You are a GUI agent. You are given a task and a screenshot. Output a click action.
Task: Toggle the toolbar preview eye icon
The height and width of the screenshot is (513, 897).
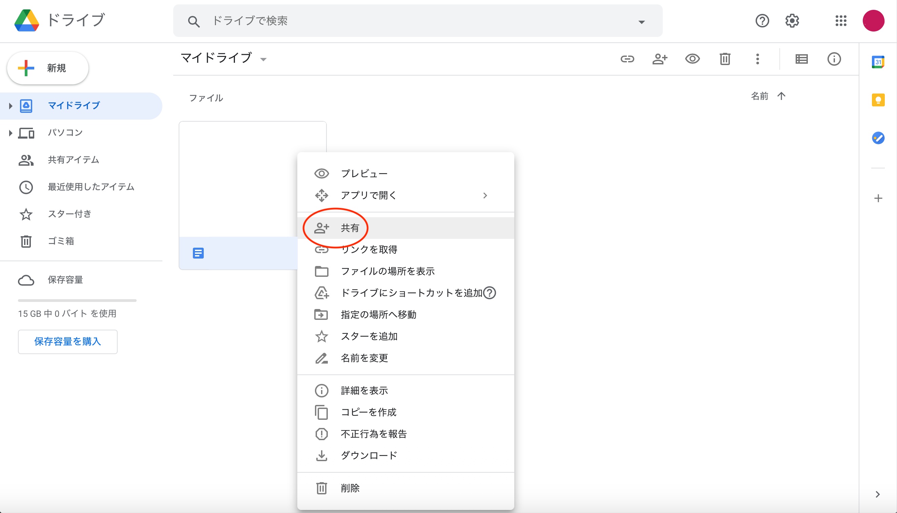[x=692, y=59]
